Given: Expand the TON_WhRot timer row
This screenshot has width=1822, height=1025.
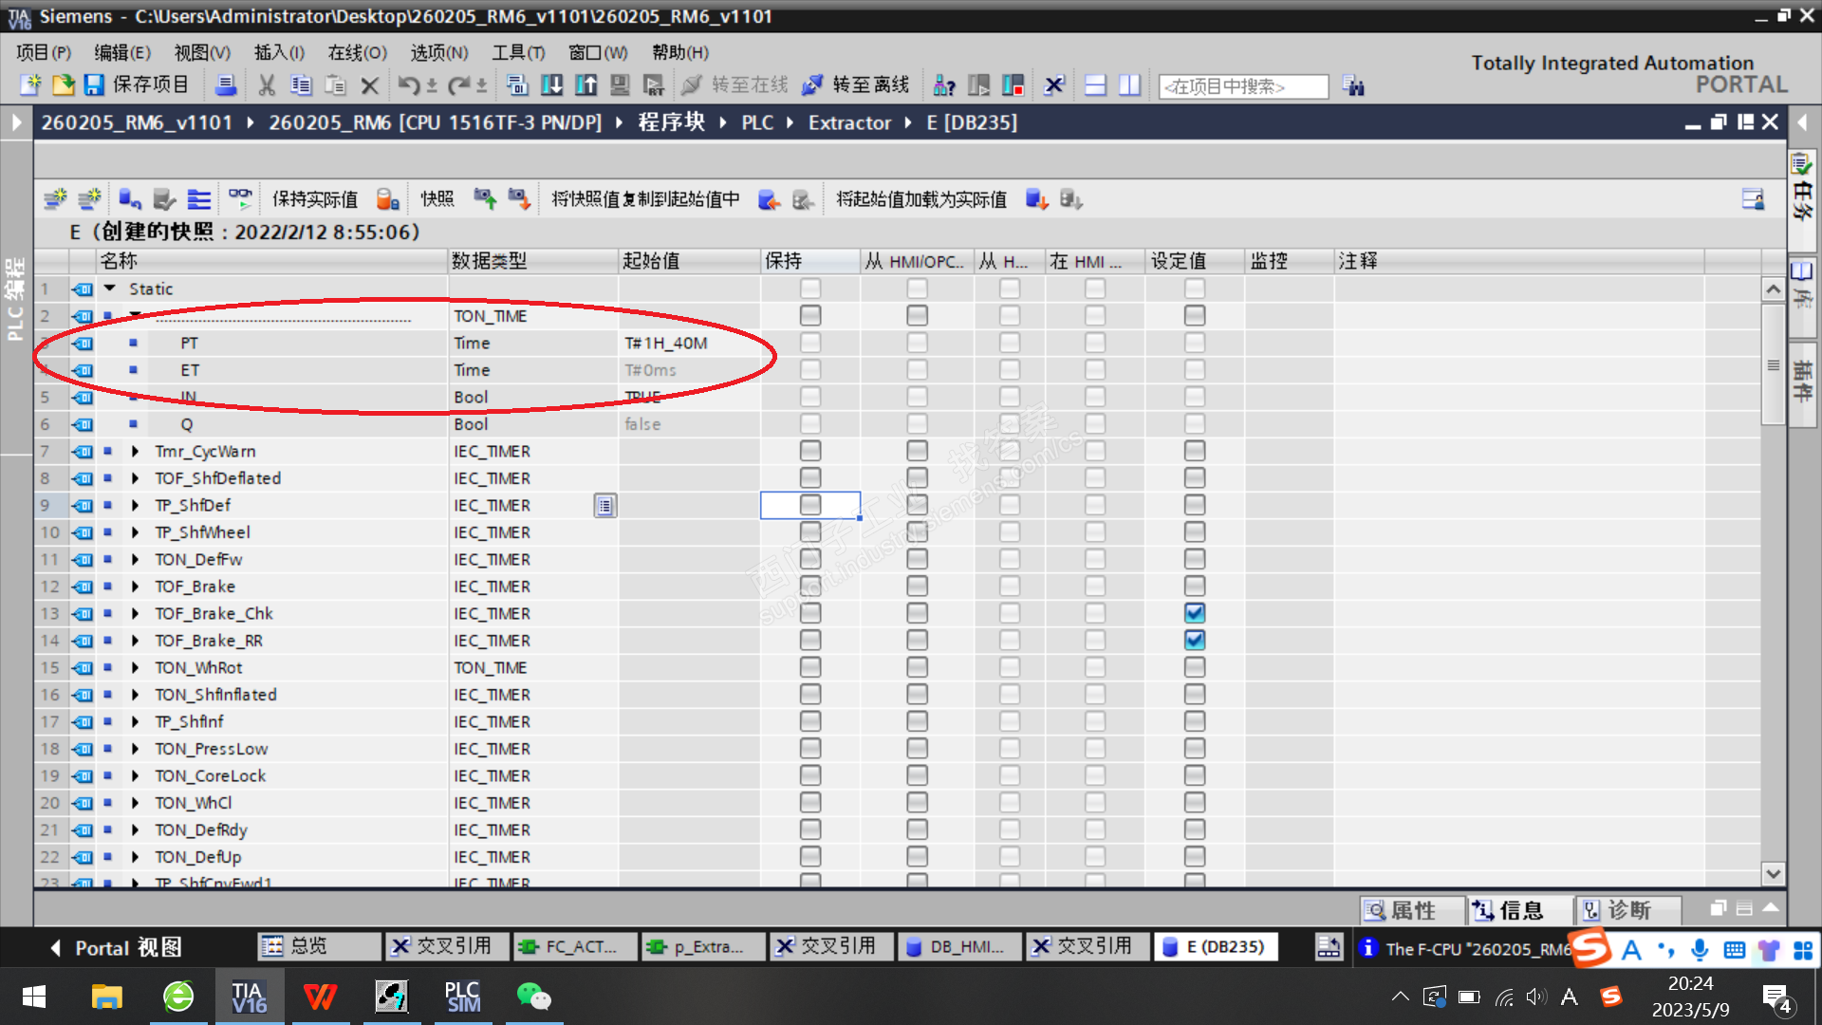Looking at the screenshot, I should 136,668.
